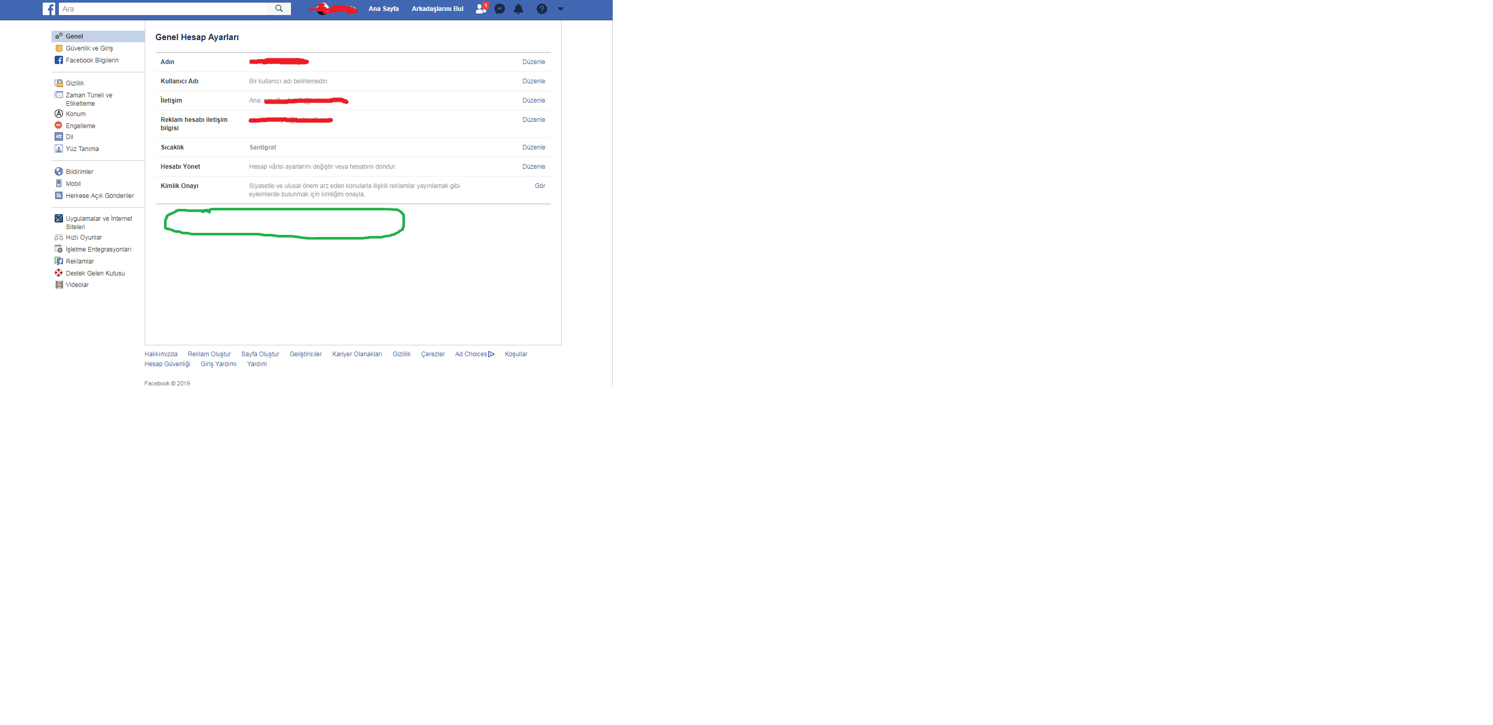Click the Engelleme red icon
Viewport: 1493px width, 725px height.
pyautogui.click(x=58, y=126)
